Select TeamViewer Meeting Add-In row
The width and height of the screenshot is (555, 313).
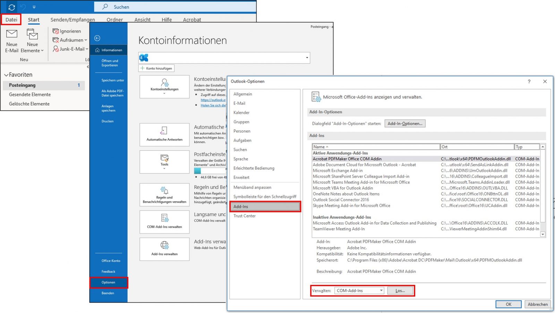[x=426, y=229]
